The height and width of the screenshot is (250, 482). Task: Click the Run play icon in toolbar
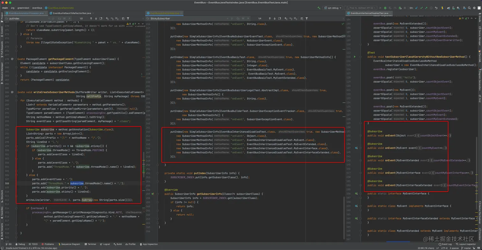tap(380, 8)
